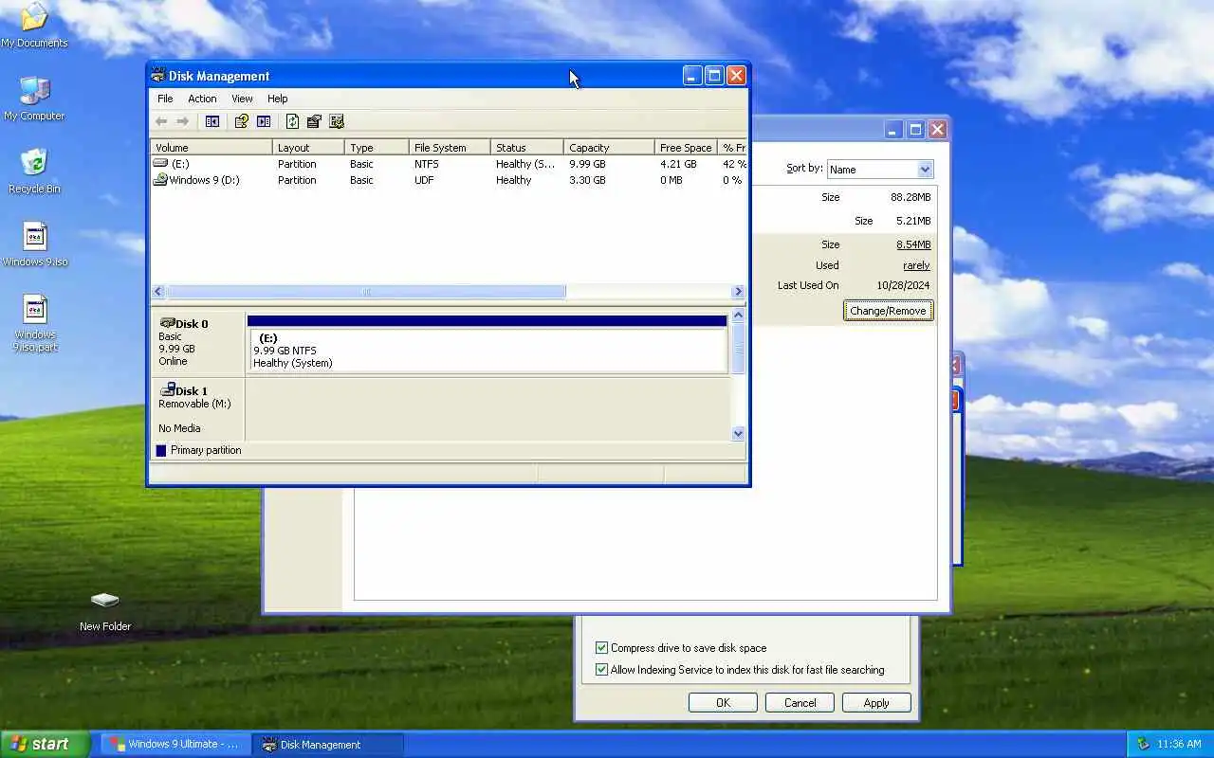Screen dimensions: 1214x758
Task: Open the Help menu
Action: coord(277,99)
